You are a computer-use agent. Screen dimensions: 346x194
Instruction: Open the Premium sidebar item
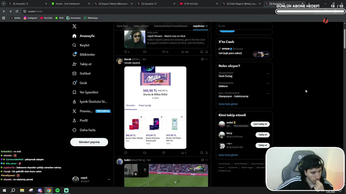(x=91, y=111)
